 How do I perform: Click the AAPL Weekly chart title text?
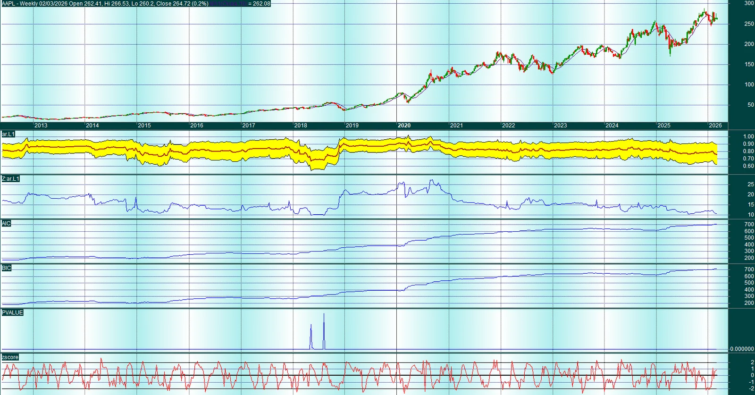pyautogui.click(x=105, y=3)
